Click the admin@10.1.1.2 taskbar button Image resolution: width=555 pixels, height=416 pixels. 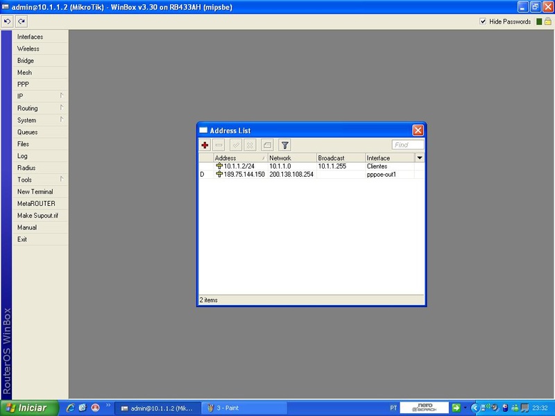coord(159,408)
